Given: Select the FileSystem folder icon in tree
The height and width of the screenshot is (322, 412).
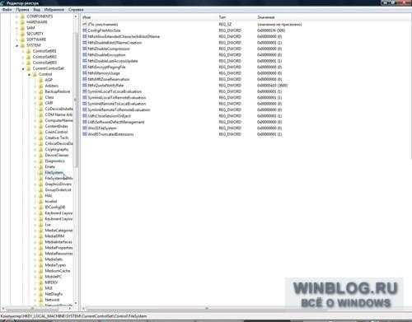Looking at the screenshot, I should tap(41, 173).
